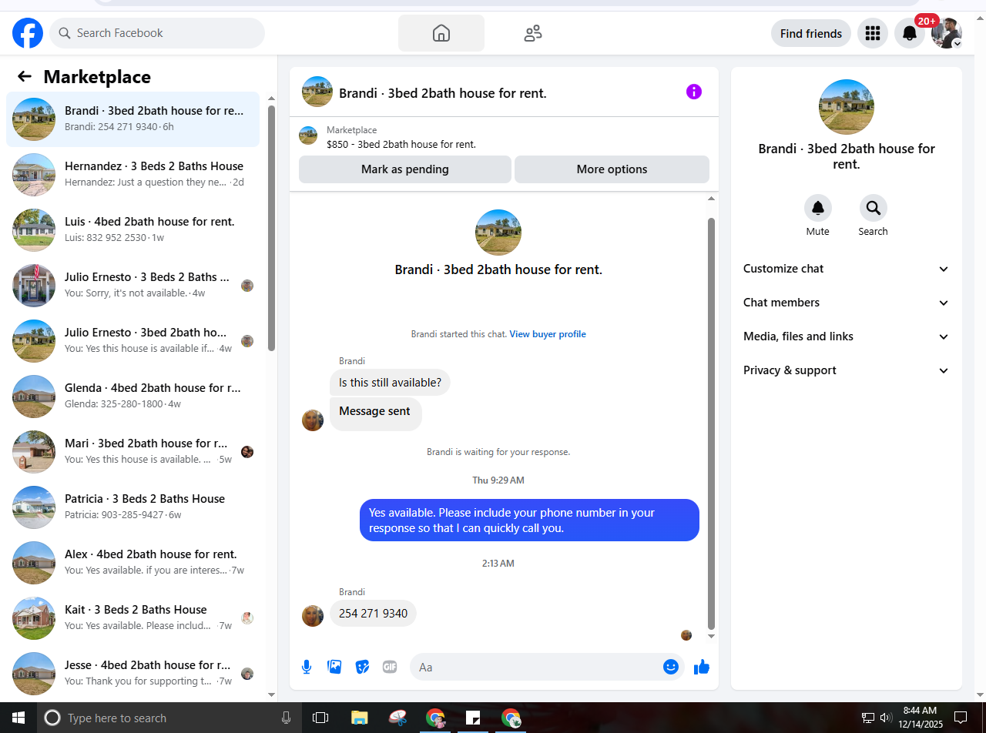Open the account profile picture menu
986x733 pixels.
pos(947,33)
